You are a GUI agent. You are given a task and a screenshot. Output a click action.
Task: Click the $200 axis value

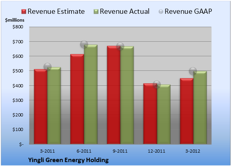tap(18, 115)
